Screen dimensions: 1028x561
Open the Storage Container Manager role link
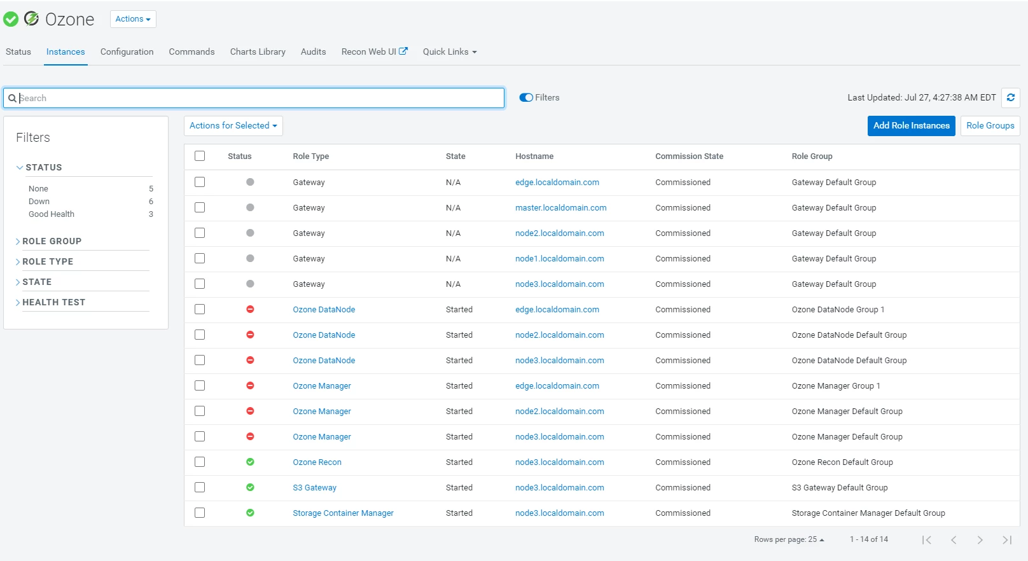tap(343, 513)
